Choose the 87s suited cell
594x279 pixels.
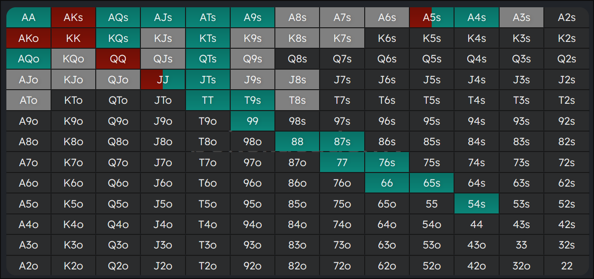(342, 142)
